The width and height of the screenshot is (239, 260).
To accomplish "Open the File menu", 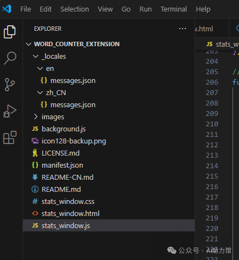I will pyautogui.click(x=26, y=9).
